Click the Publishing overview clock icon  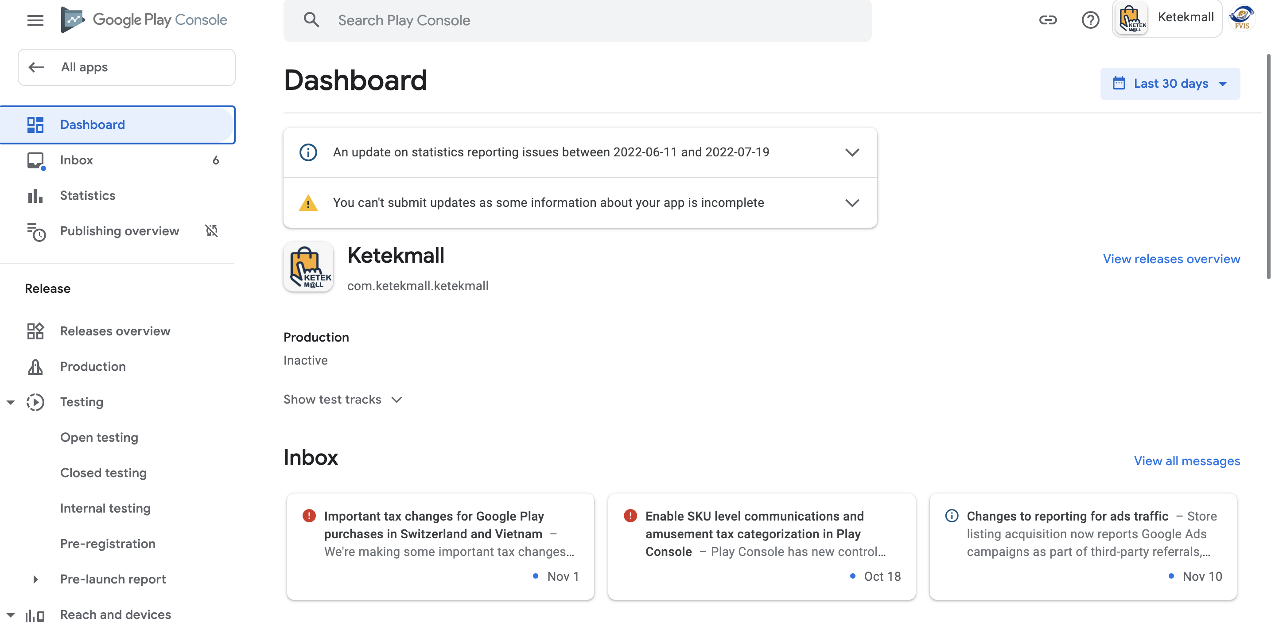pos(36,232)
